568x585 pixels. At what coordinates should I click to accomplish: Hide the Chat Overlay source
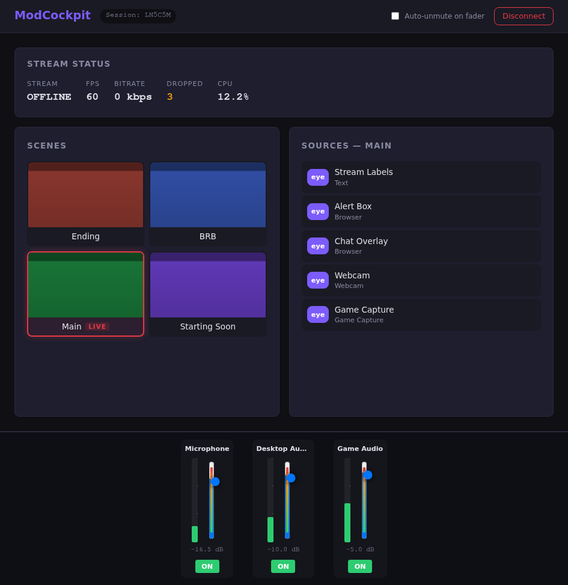click(x=317, y=246)
